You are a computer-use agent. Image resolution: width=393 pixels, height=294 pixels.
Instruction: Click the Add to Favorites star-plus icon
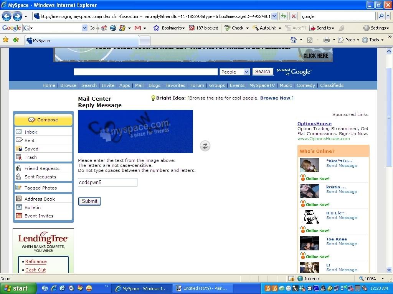(x=16, y=39)
